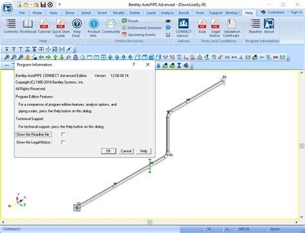Open OnDemand Seminars resource
This screenshot has height=233, width=305.
pyautogui.click(x=142, y=28)
